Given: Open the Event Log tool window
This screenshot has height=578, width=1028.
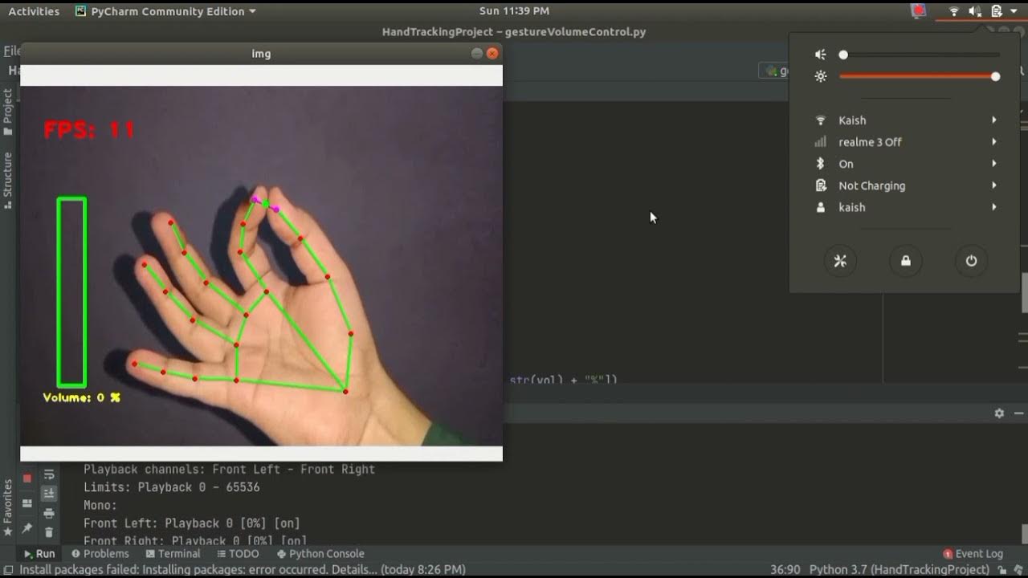Looking at the screenshot, I should 973,554.
